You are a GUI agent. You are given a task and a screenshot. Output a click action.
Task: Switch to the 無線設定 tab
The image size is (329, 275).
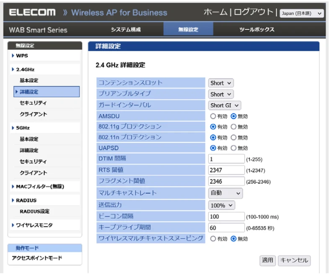[x=188, y=30]
